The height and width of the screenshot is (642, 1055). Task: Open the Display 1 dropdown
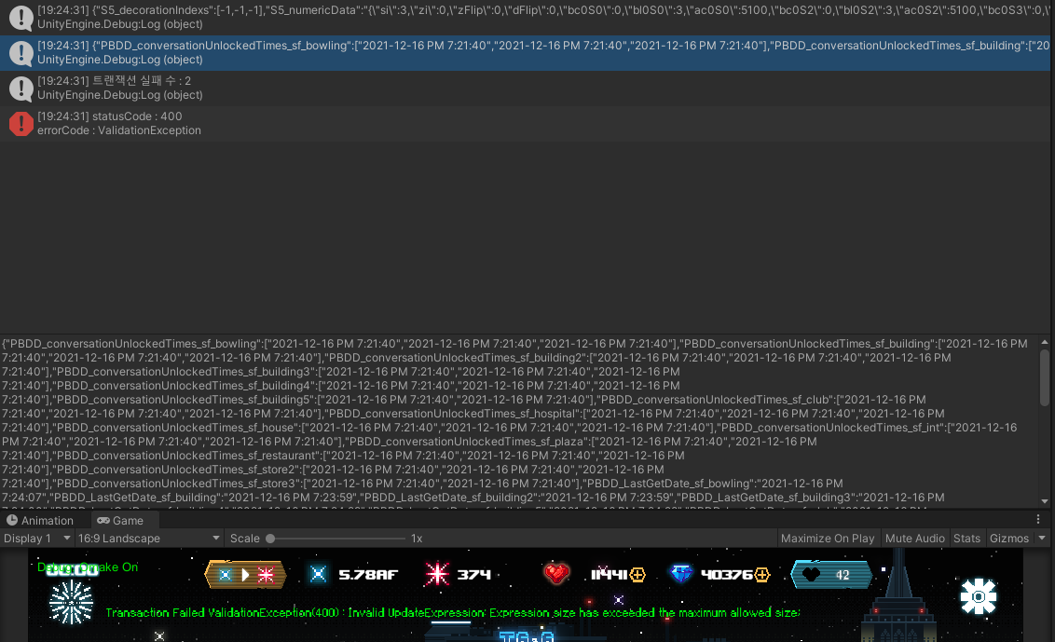tap(37, 539)
